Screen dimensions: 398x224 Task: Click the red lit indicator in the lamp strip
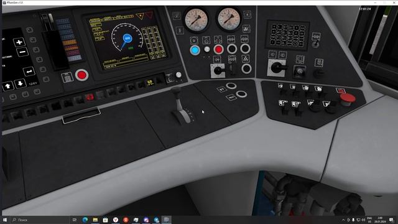(90, 97)
